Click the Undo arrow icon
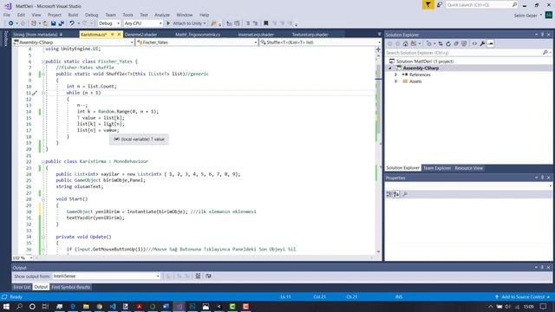Viewport: 555px width, 312px height. pos(72,23)
